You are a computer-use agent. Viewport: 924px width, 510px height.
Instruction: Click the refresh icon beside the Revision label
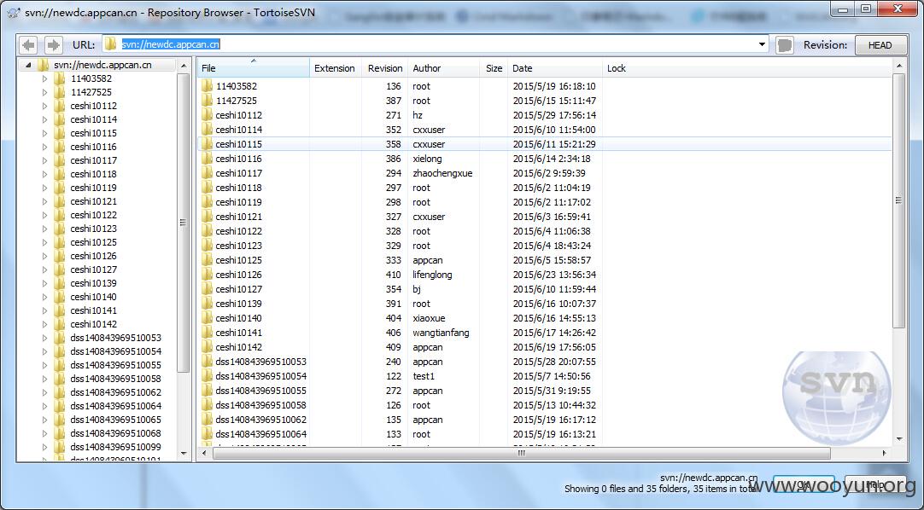[784, 44]
